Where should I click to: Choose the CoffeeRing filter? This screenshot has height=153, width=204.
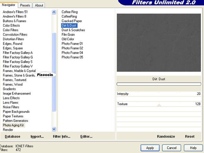pyautogui.click(x=69, y=16)
